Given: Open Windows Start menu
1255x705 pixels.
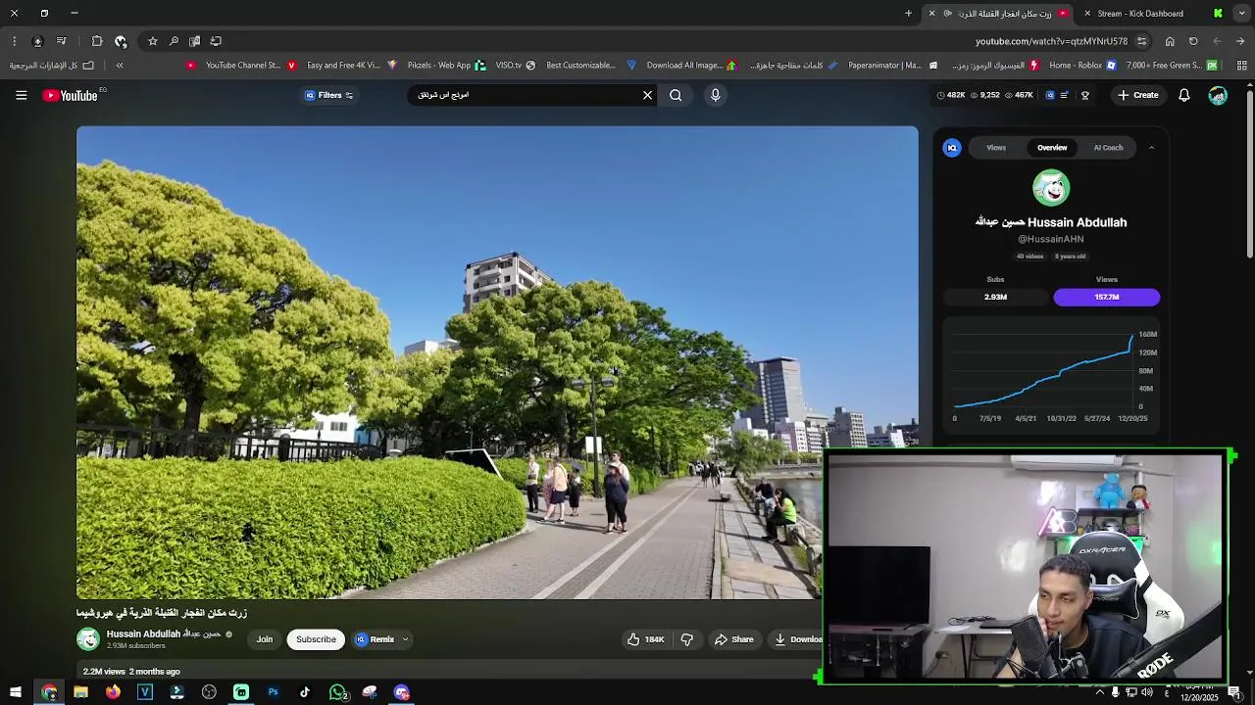Looking at the screenshot, I should click(15, 692).
